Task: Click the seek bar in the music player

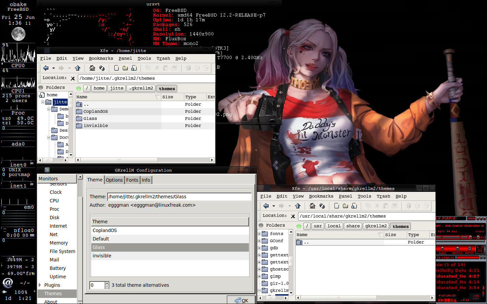Action: pyautogui.click(x=460, y=242)
